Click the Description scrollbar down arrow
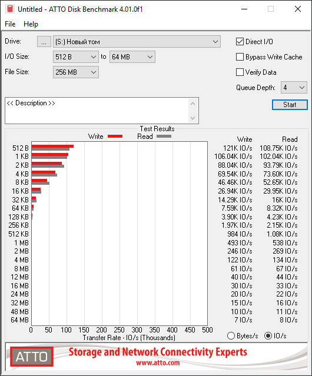The width and height of the screenshot is (312, 376). point(193,118)
